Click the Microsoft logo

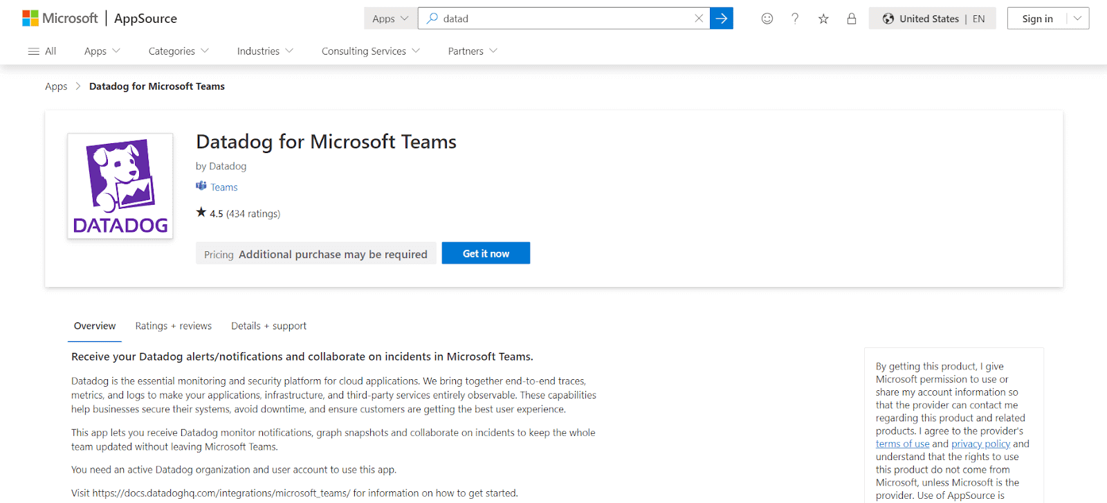pos(60,19)
